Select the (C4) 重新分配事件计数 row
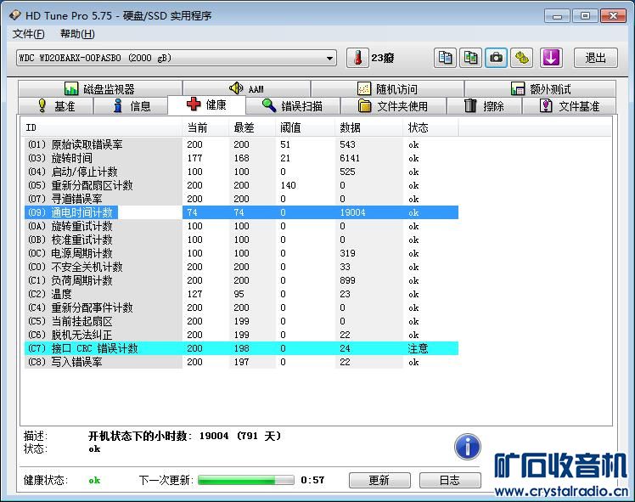The height and width of the screenshot is (502, 635). 241,307
